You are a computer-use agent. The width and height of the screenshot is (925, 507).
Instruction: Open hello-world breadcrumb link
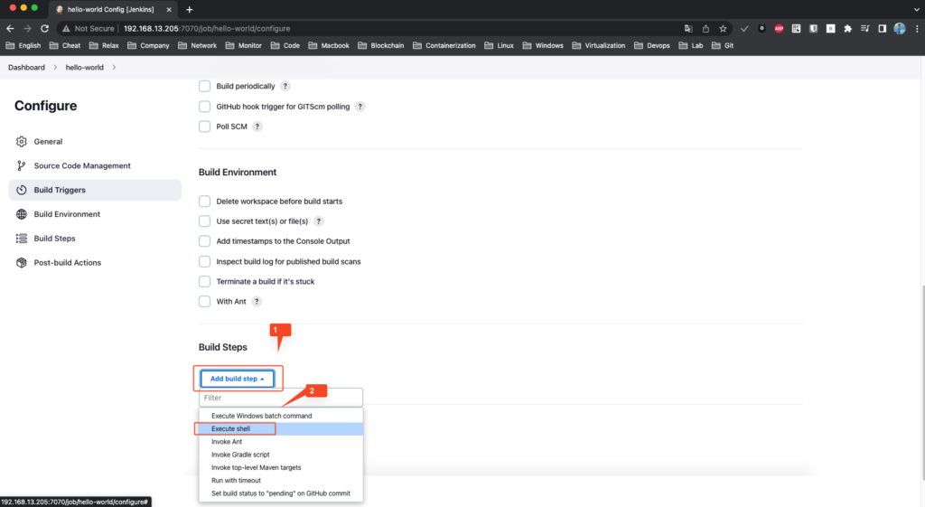84,67
